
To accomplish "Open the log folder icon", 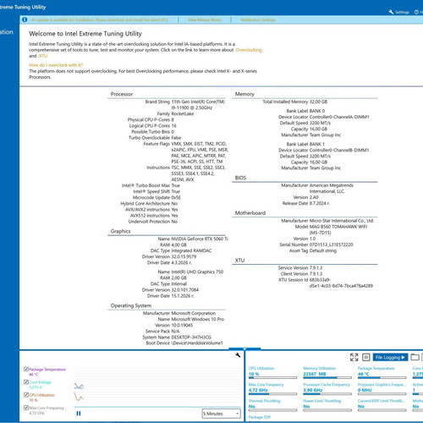I will point(415,357).
